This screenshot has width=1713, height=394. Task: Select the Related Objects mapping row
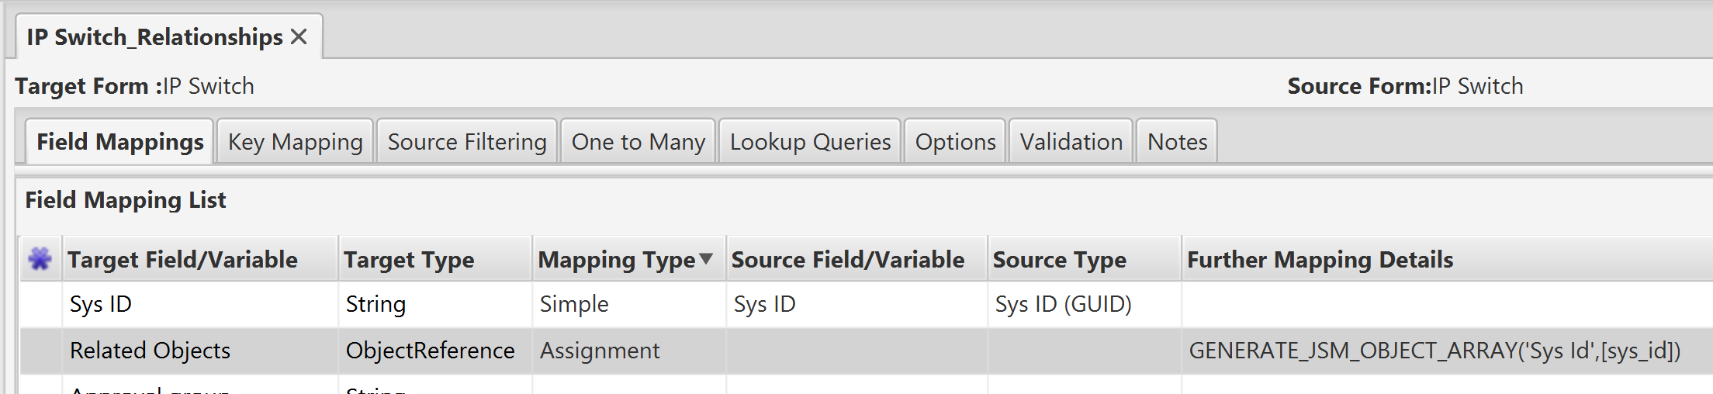click(x=866, y=351)
